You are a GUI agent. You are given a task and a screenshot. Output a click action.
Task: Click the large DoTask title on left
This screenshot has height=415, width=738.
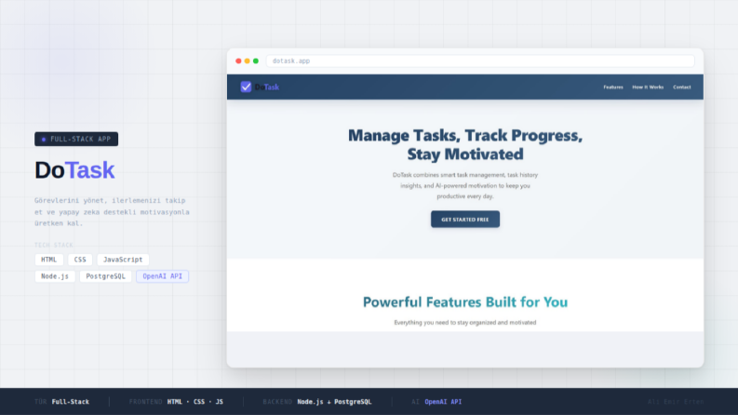74,170
